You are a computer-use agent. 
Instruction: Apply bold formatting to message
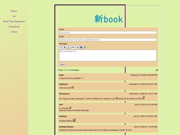coord(65,47)
